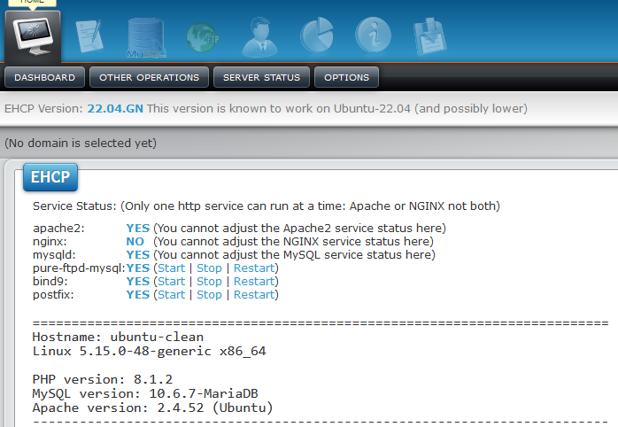Open the MySQL database icon

[x=145, y=35]
